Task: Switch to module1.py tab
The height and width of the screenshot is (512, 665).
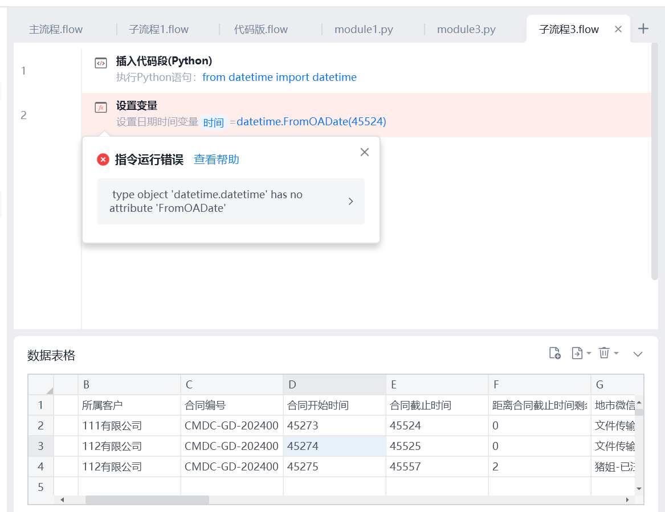Action: coord(364,29)
